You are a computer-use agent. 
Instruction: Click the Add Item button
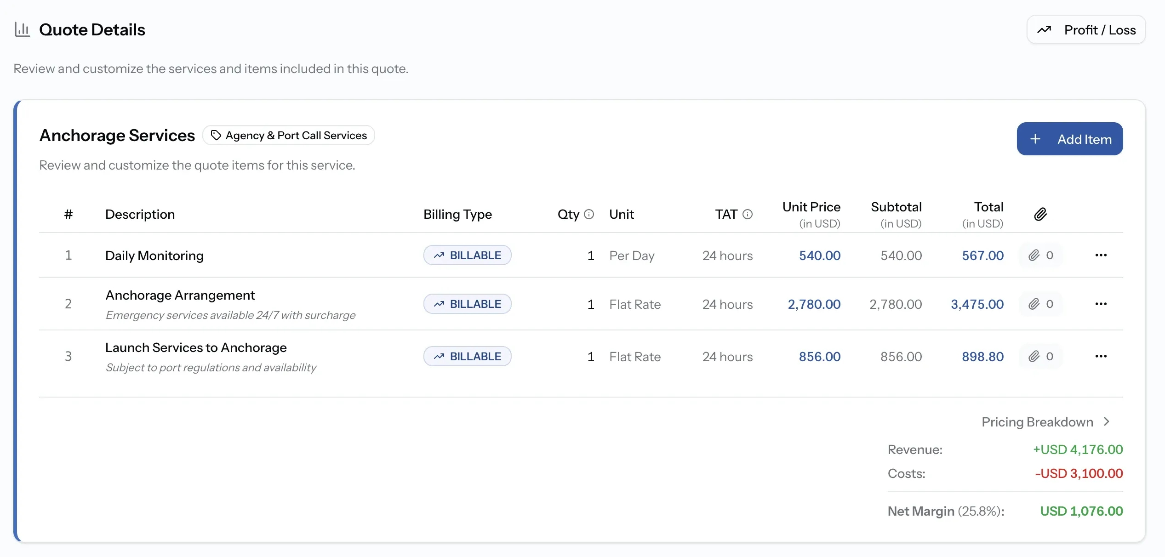(x=1069, y=139)
